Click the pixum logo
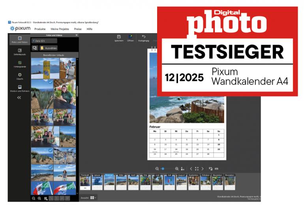 pos(20,28)
